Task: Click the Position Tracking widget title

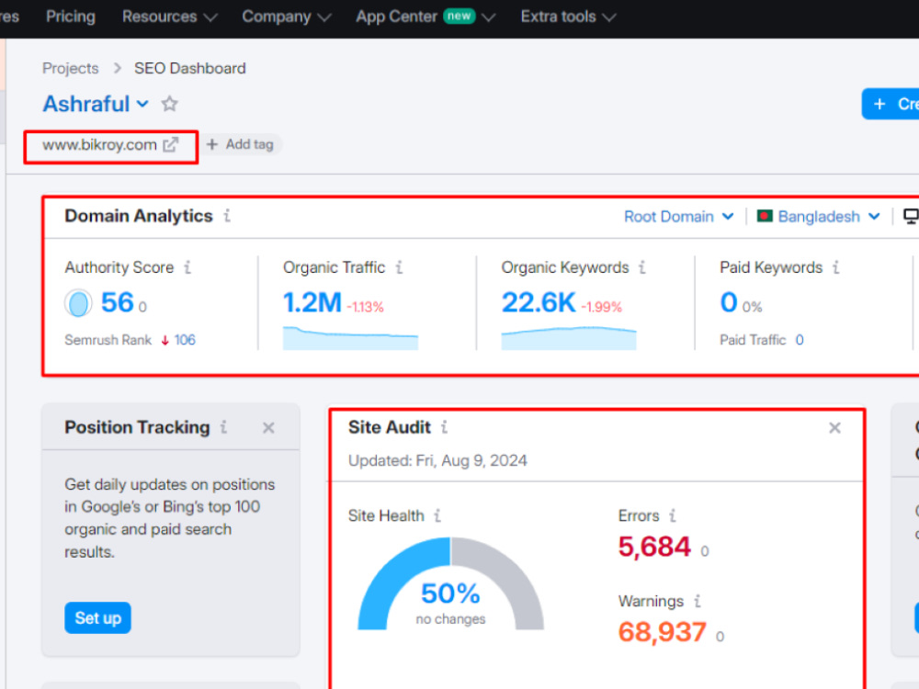Action: click(x=137, y=427)
